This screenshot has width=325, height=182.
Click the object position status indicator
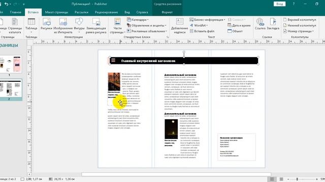31,179
